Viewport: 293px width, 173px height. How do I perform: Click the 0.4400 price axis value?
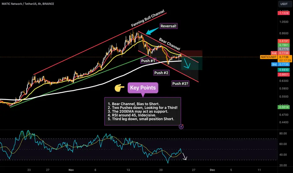[x=284, y=122]
